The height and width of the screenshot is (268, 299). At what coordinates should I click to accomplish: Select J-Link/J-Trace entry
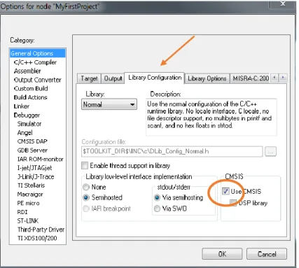click(x=36, y=176)
